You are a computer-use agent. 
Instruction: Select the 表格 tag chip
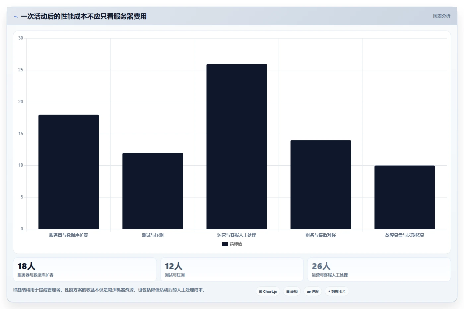click(x=292, y=291)
